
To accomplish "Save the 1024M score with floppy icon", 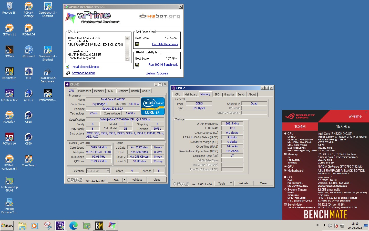I will point(137,65).
